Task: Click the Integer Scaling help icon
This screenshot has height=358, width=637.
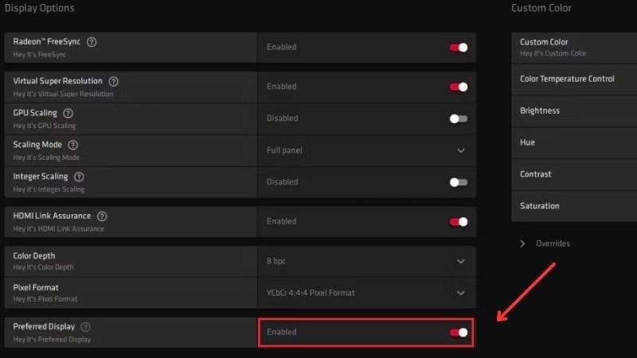Action: [x=79, y=177]
